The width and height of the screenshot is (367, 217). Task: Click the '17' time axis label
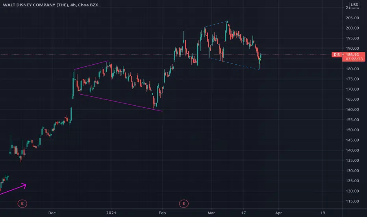pyautogui.click(x=244, y=213)
